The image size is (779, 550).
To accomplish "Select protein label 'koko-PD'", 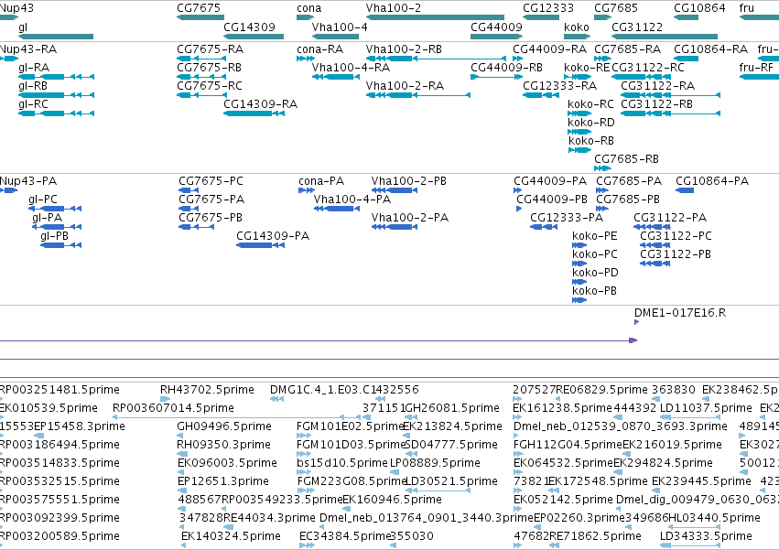I will (x=595, y=273).
